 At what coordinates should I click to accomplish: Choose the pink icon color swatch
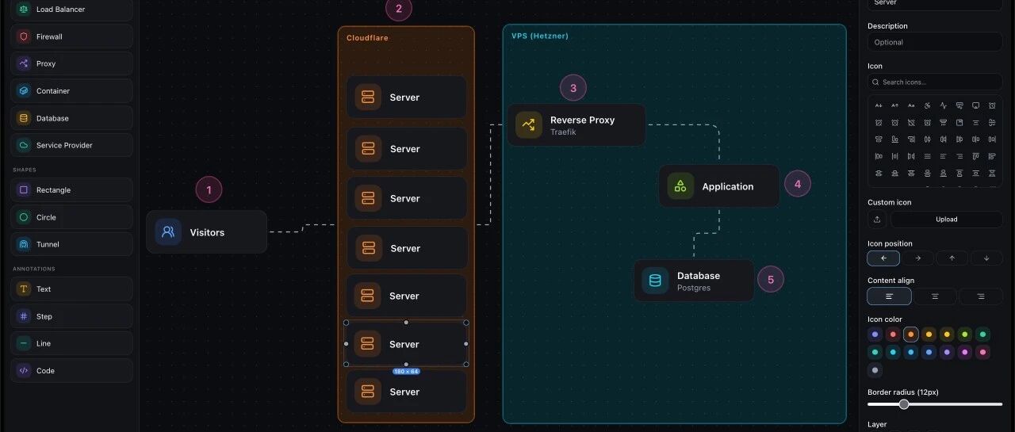tap(983, 352)
